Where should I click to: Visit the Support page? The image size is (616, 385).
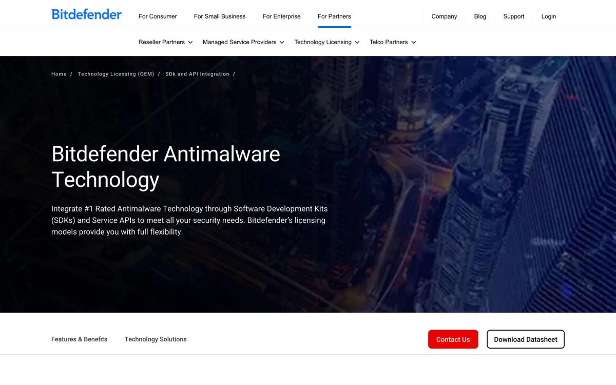(x=514, y=16)
